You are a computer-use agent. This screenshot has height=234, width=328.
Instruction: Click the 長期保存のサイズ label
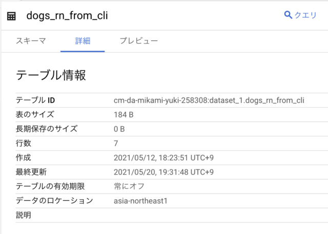tap(47, 129)
